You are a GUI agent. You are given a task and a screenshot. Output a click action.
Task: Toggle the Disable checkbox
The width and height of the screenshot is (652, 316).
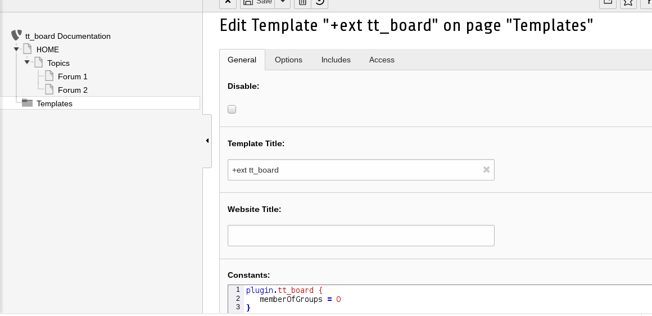click(232, 109)
